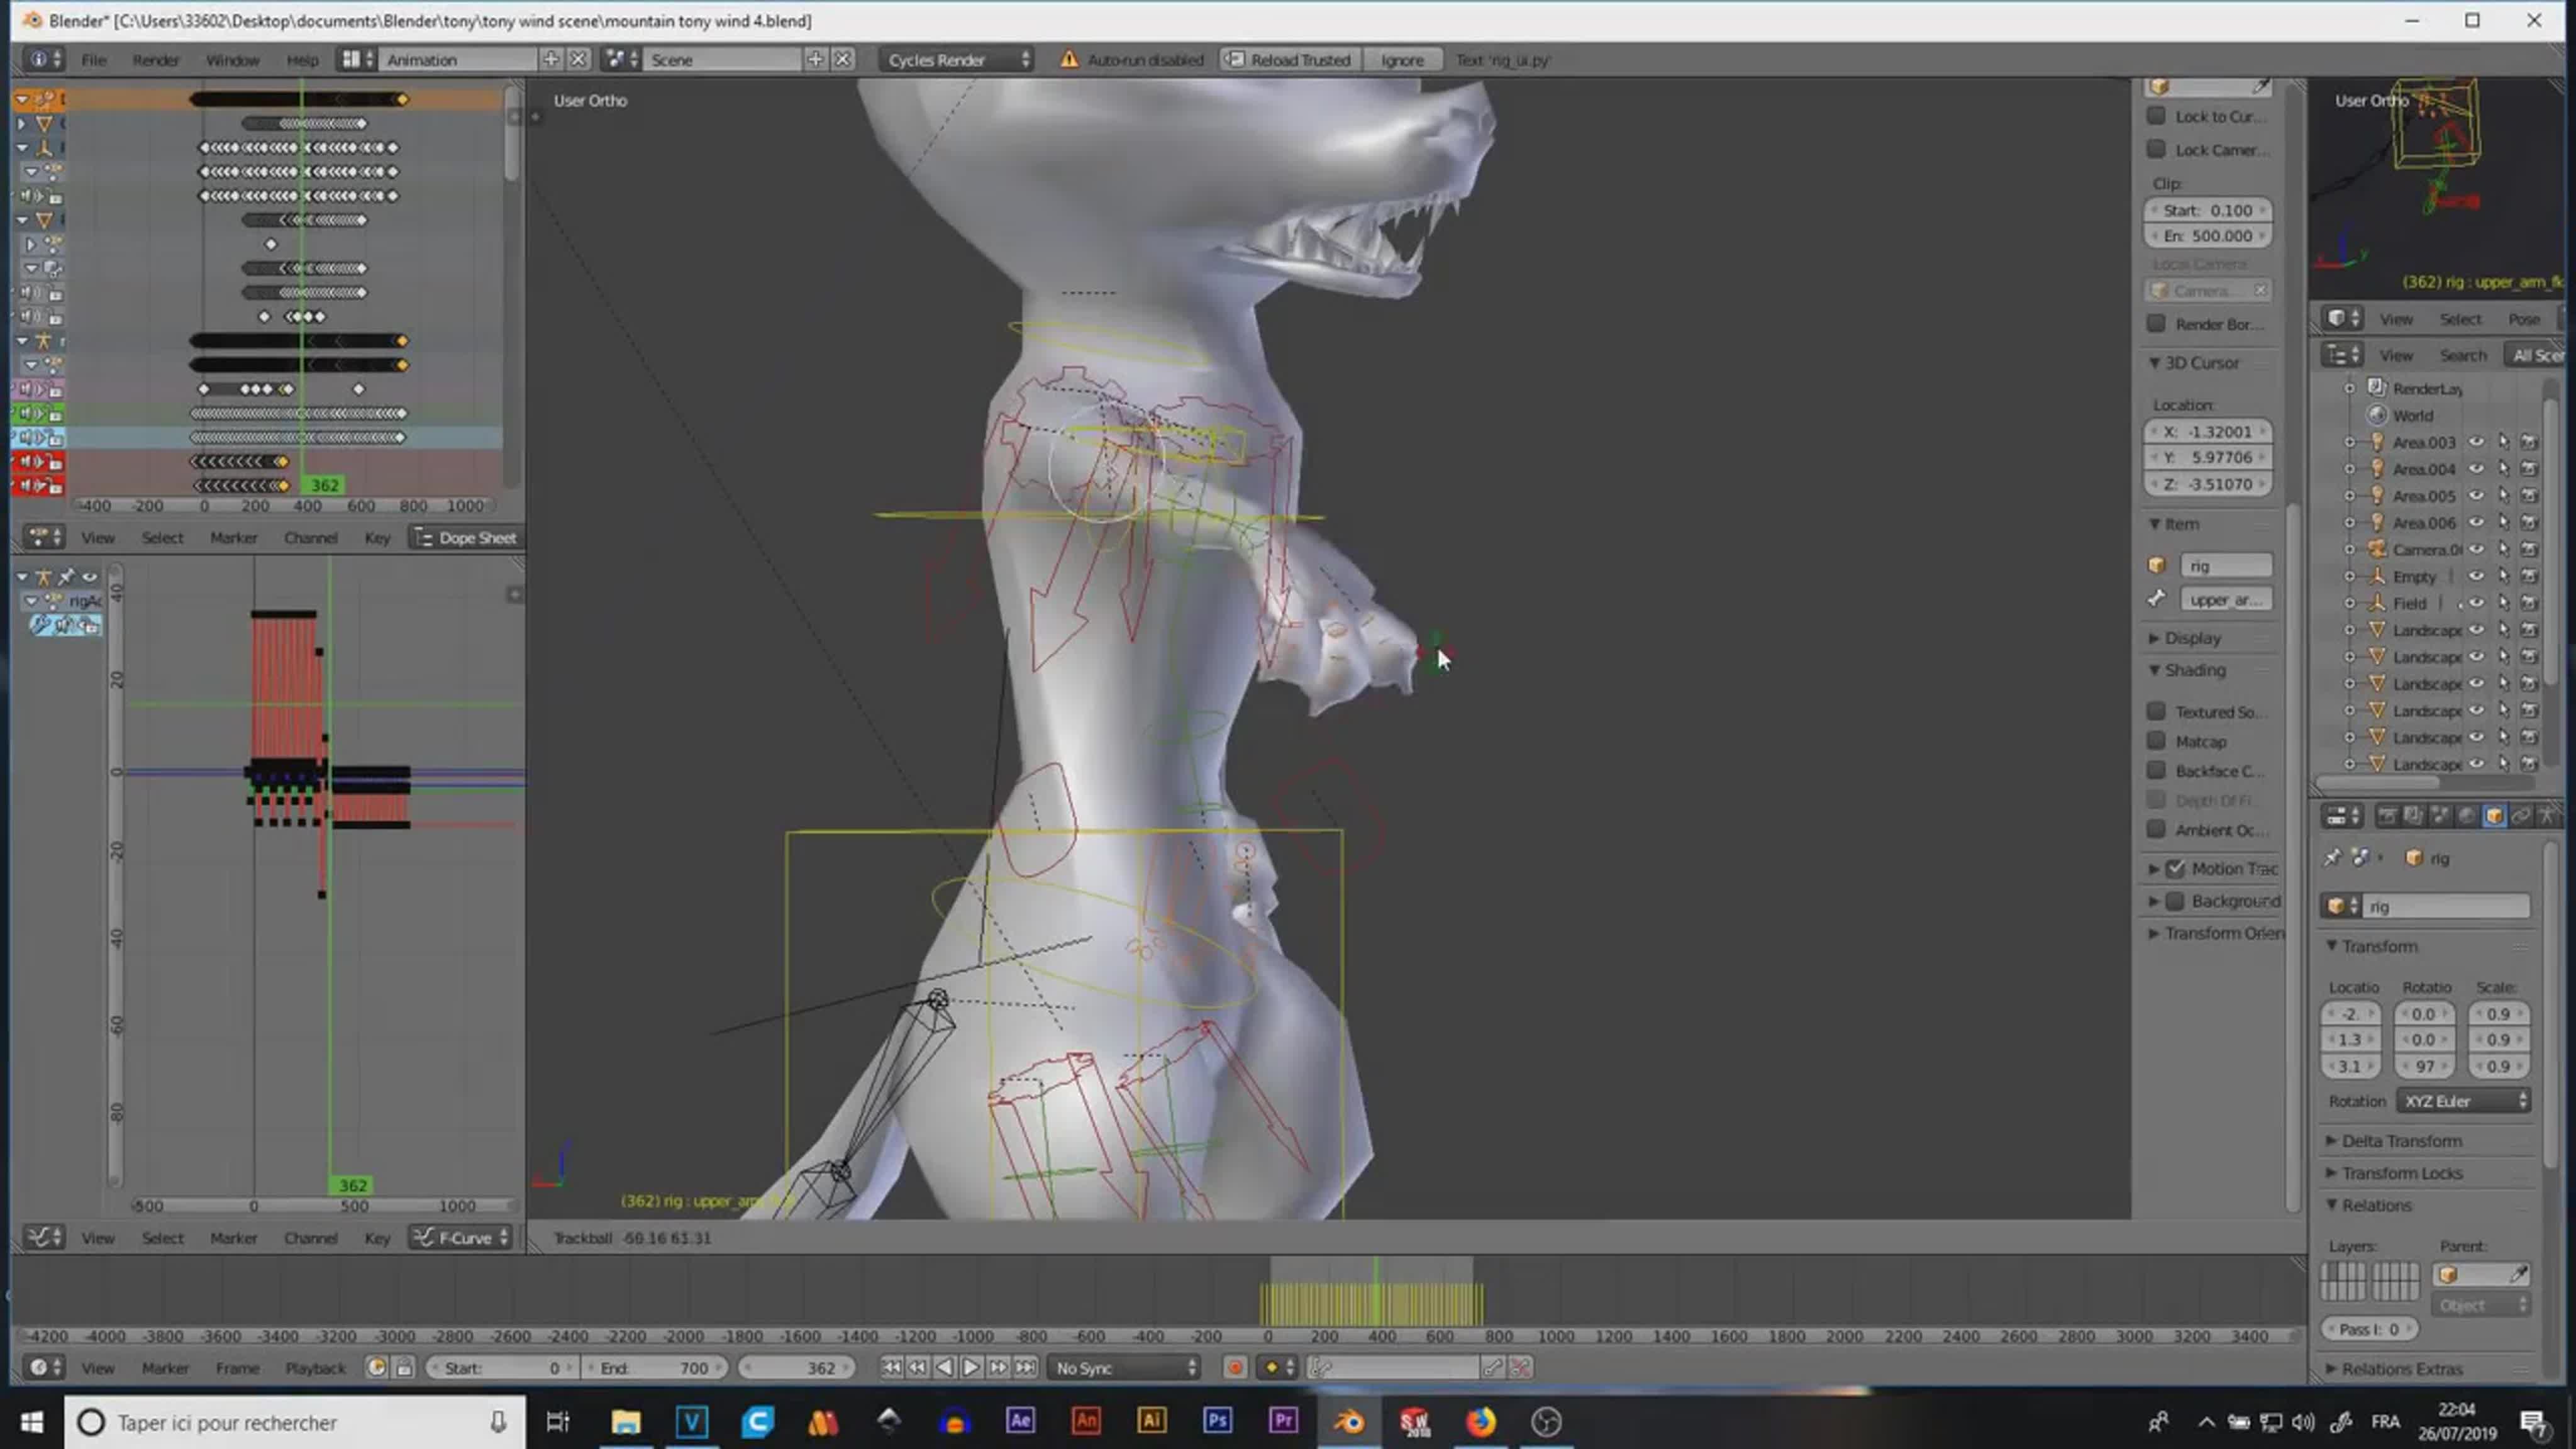Open File Explorer from the taskbar
Screen dimensions: 2576x1449
click(x=626, y=1422)
